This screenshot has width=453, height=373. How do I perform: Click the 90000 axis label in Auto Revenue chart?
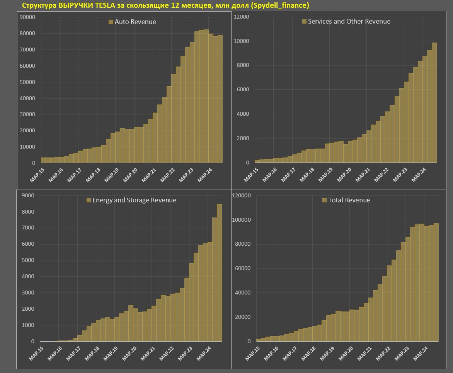coord(27,17)
